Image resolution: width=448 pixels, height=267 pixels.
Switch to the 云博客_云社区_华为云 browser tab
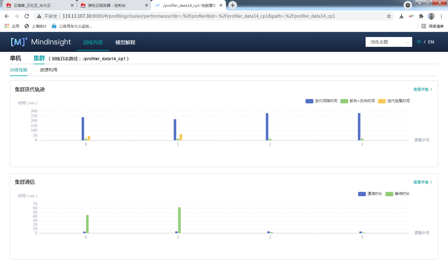click(39, 5)
